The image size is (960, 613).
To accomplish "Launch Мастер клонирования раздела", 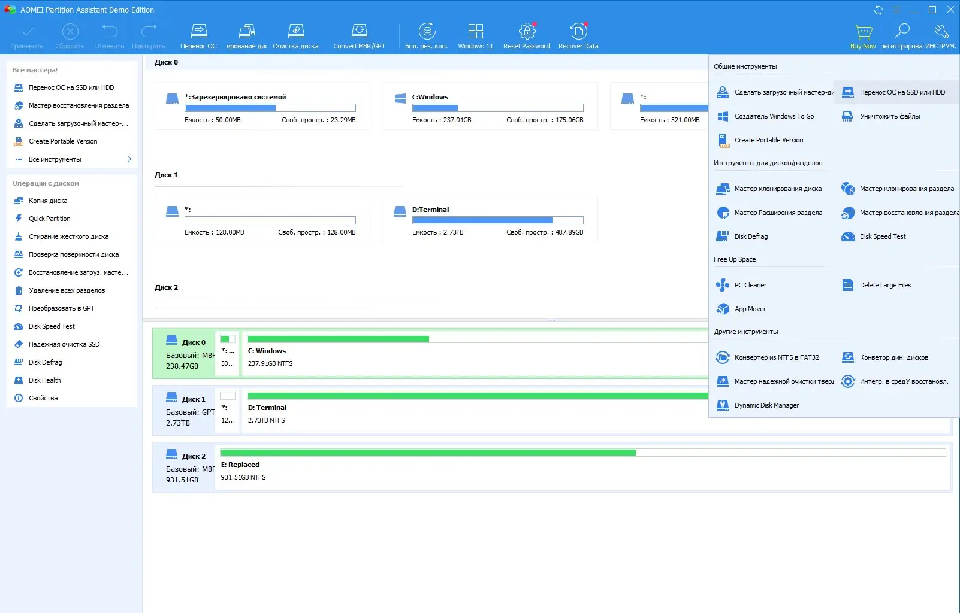I will [896, 189].
